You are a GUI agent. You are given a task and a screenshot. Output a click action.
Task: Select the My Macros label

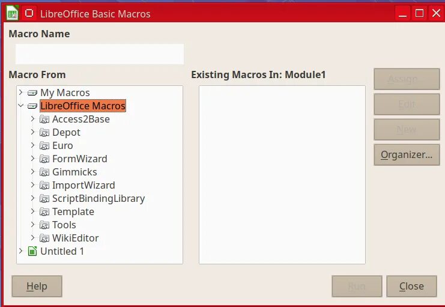[x=65, y=93]
